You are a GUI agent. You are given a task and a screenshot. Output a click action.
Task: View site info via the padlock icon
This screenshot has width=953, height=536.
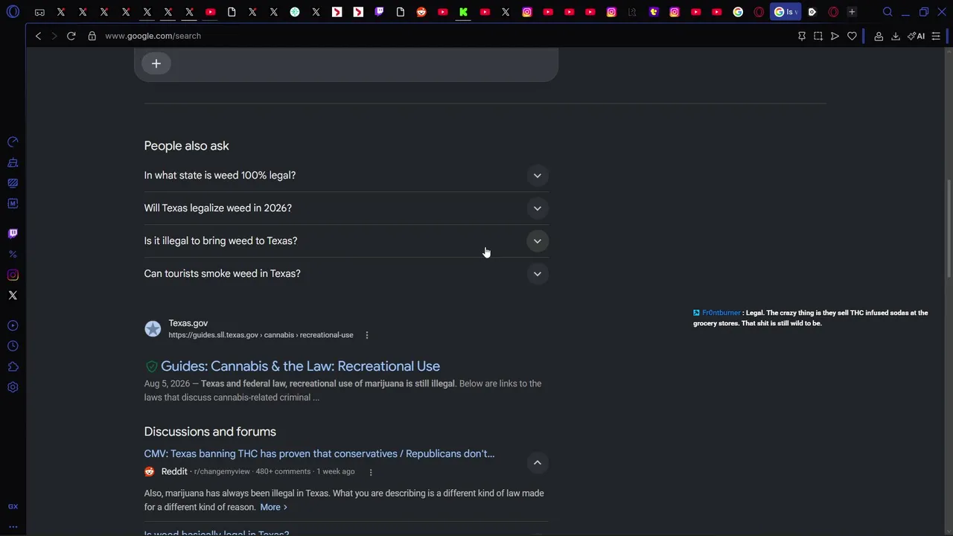(x=92, y=36)
